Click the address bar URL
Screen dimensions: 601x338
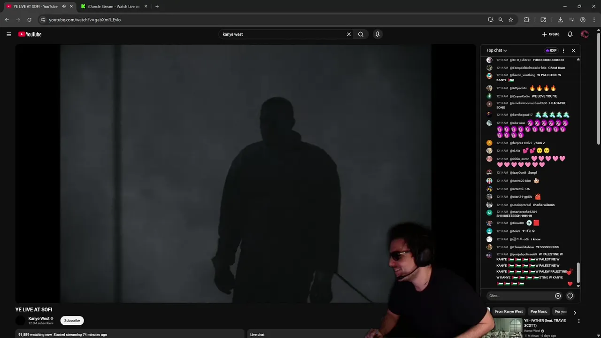[85, 20]
